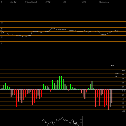This screenshot has height=126, width=126.
Task: Click the MR axis label 80
Action: 123,75
